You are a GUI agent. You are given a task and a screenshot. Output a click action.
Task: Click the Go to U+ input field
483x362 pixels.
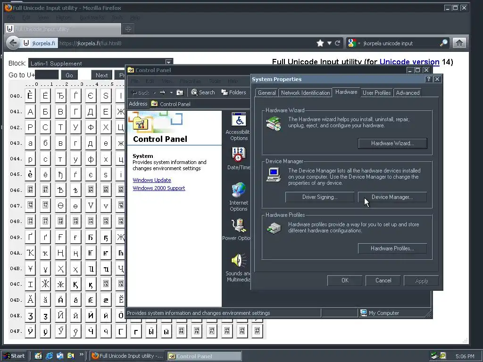47,75
